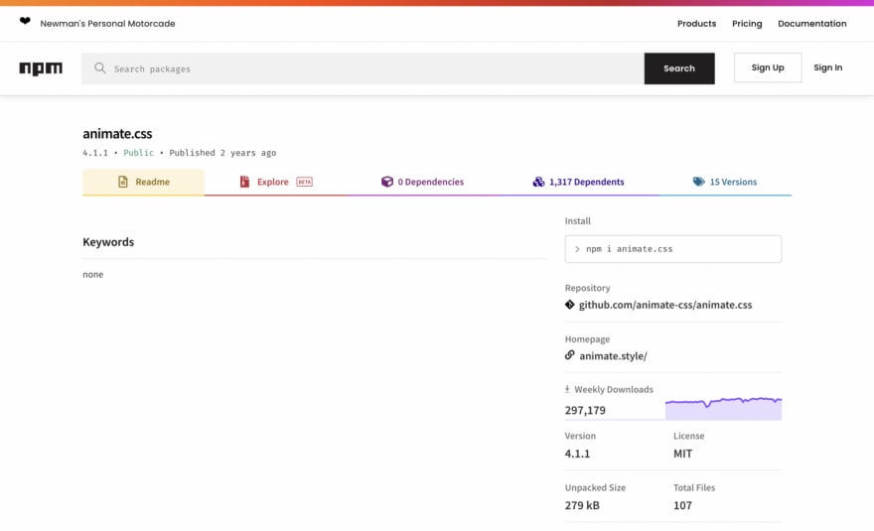Click the Weekly Downloads label

614,389
